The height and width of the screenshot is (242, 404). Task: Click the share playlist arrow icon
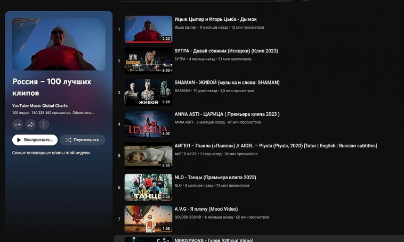point(31,124)
